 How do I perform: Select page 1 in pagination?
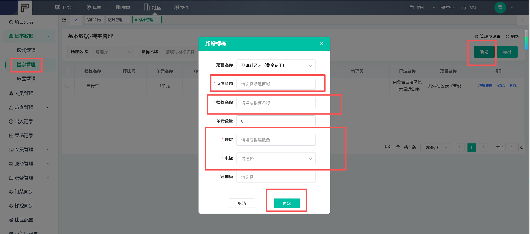pyautogui.click(x=471, y=147)
